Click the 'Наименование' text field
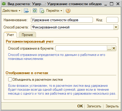122x111 pixels. pyautogui.click(x=62, y=20)
